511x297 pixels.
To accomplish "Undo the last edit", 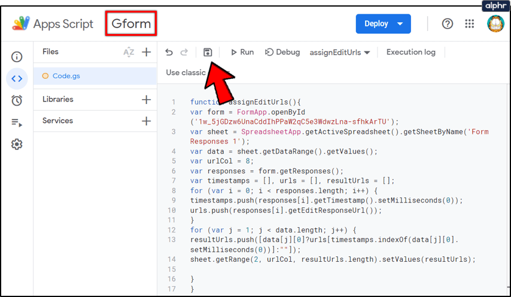I will 169,52.
